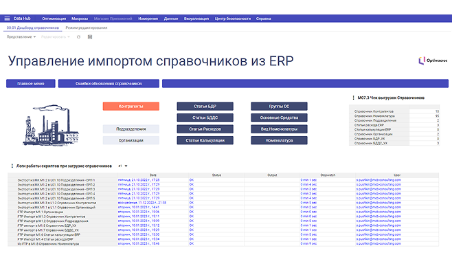Viewport: 452px width, 275px height.
Task: Expand the Редактировать dropdown
Action: click(56, 37)
